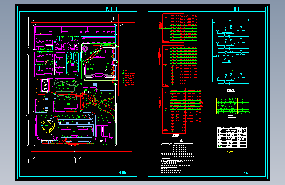Select the top red distribution box diagram
Image resolution: width=285 pixels, height=185 pixels.
[178, 28]
